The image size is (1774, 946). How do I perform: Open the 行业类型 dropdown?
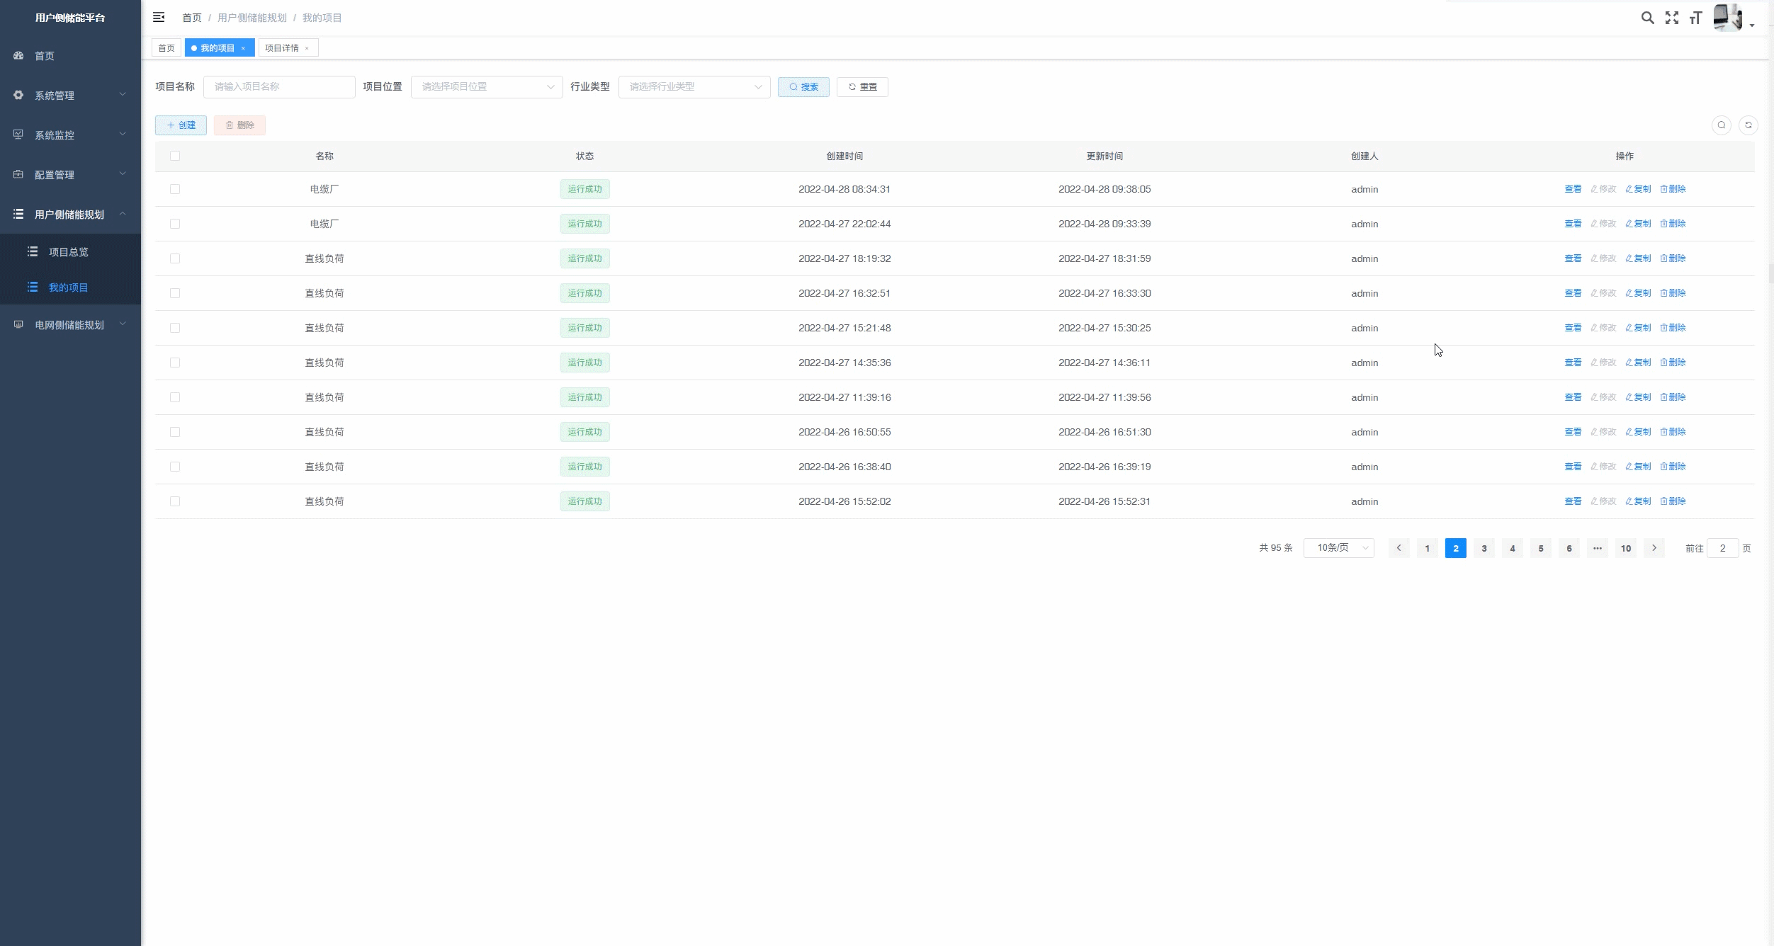(694, 86)
